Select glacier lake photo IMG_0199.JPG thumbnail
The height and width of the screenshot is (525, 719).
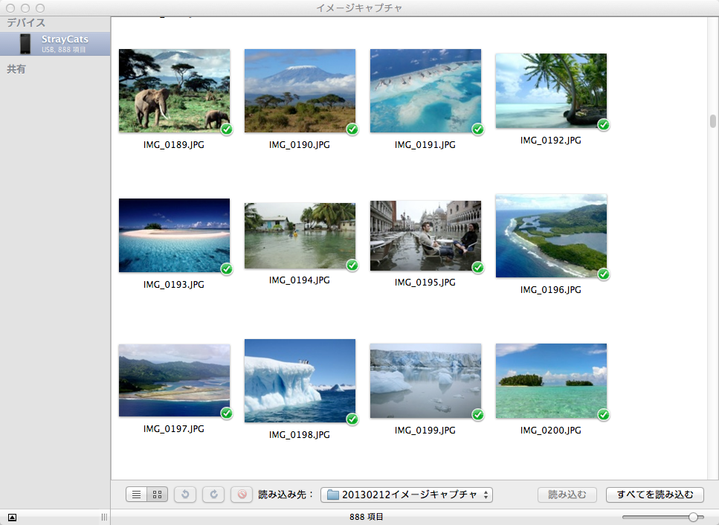(425, 381)
